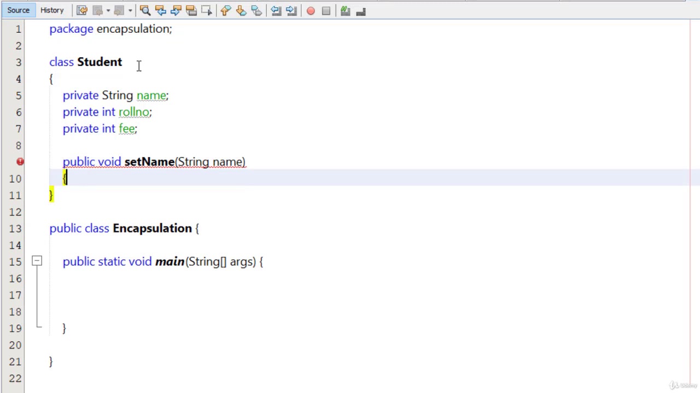Switch to the Source view tab
700x393 pixels.
click(18, 10)
